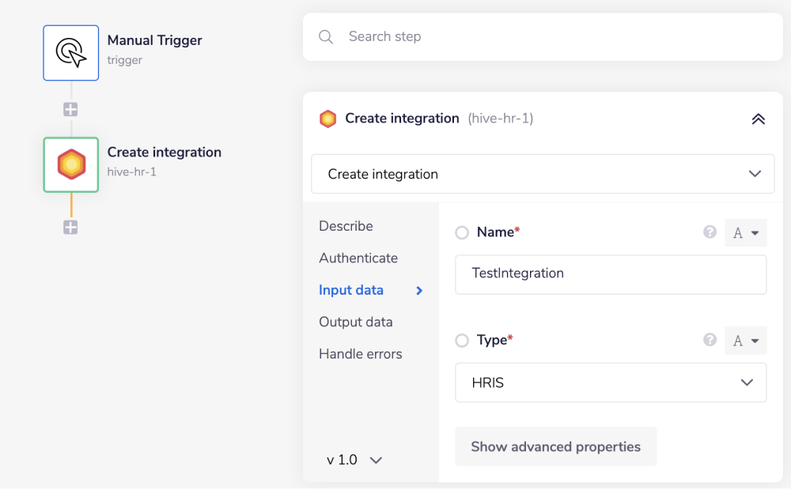This screenshot has width=791, height=489.
Task: Switch to the Describe tab
Action: coord(346,226)
